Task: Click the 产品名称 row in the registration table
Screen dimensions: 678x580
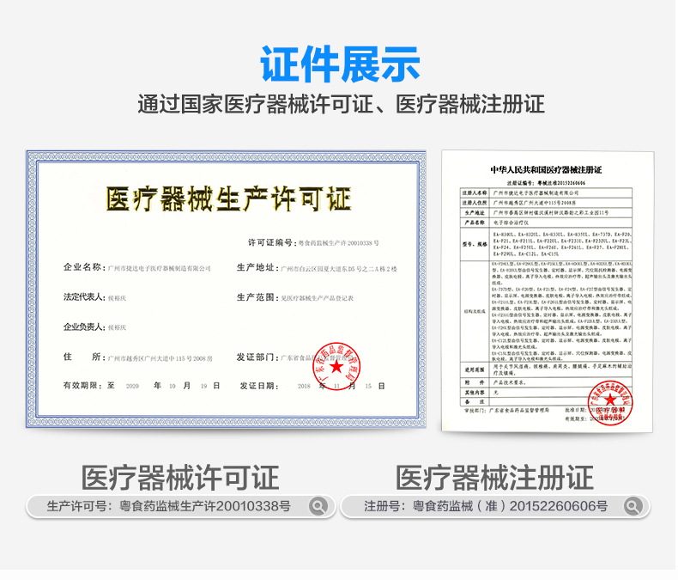Action: tap(547, 223)
